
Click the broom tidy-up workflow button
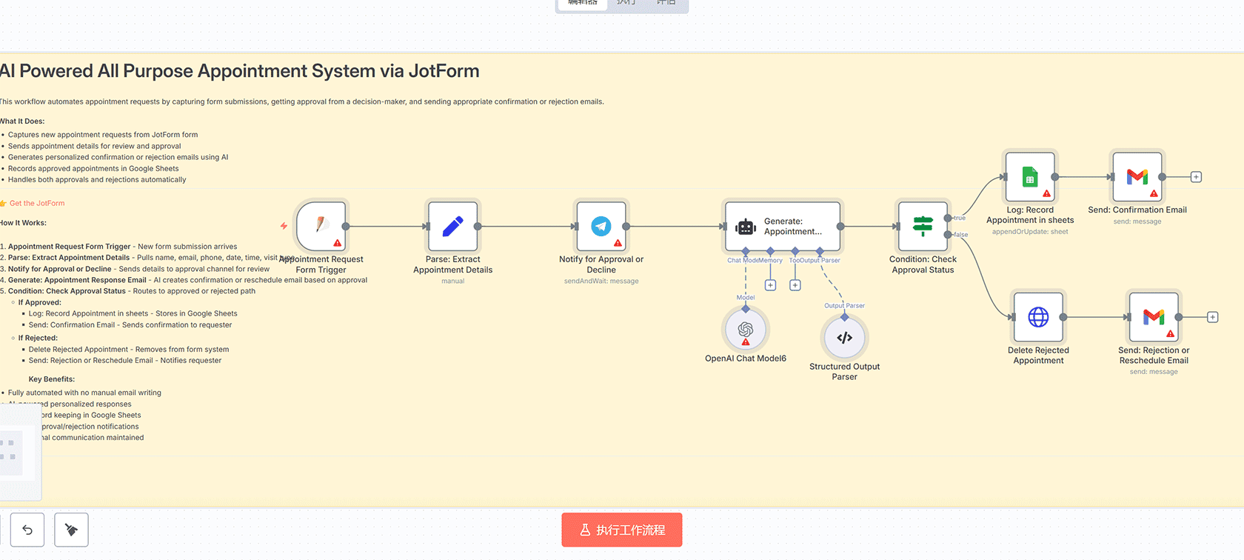click(x=71, y=530)
